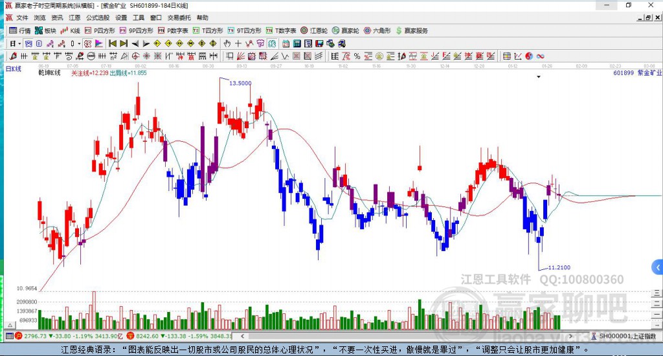Click the small black dropdown triangle on chart
This screenshot has height=356, width=663.
pos(539,77)
